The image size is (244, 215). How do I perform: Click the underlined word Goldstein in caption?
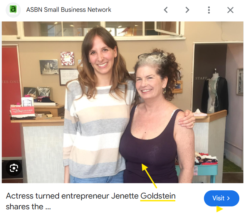[158, 196]
